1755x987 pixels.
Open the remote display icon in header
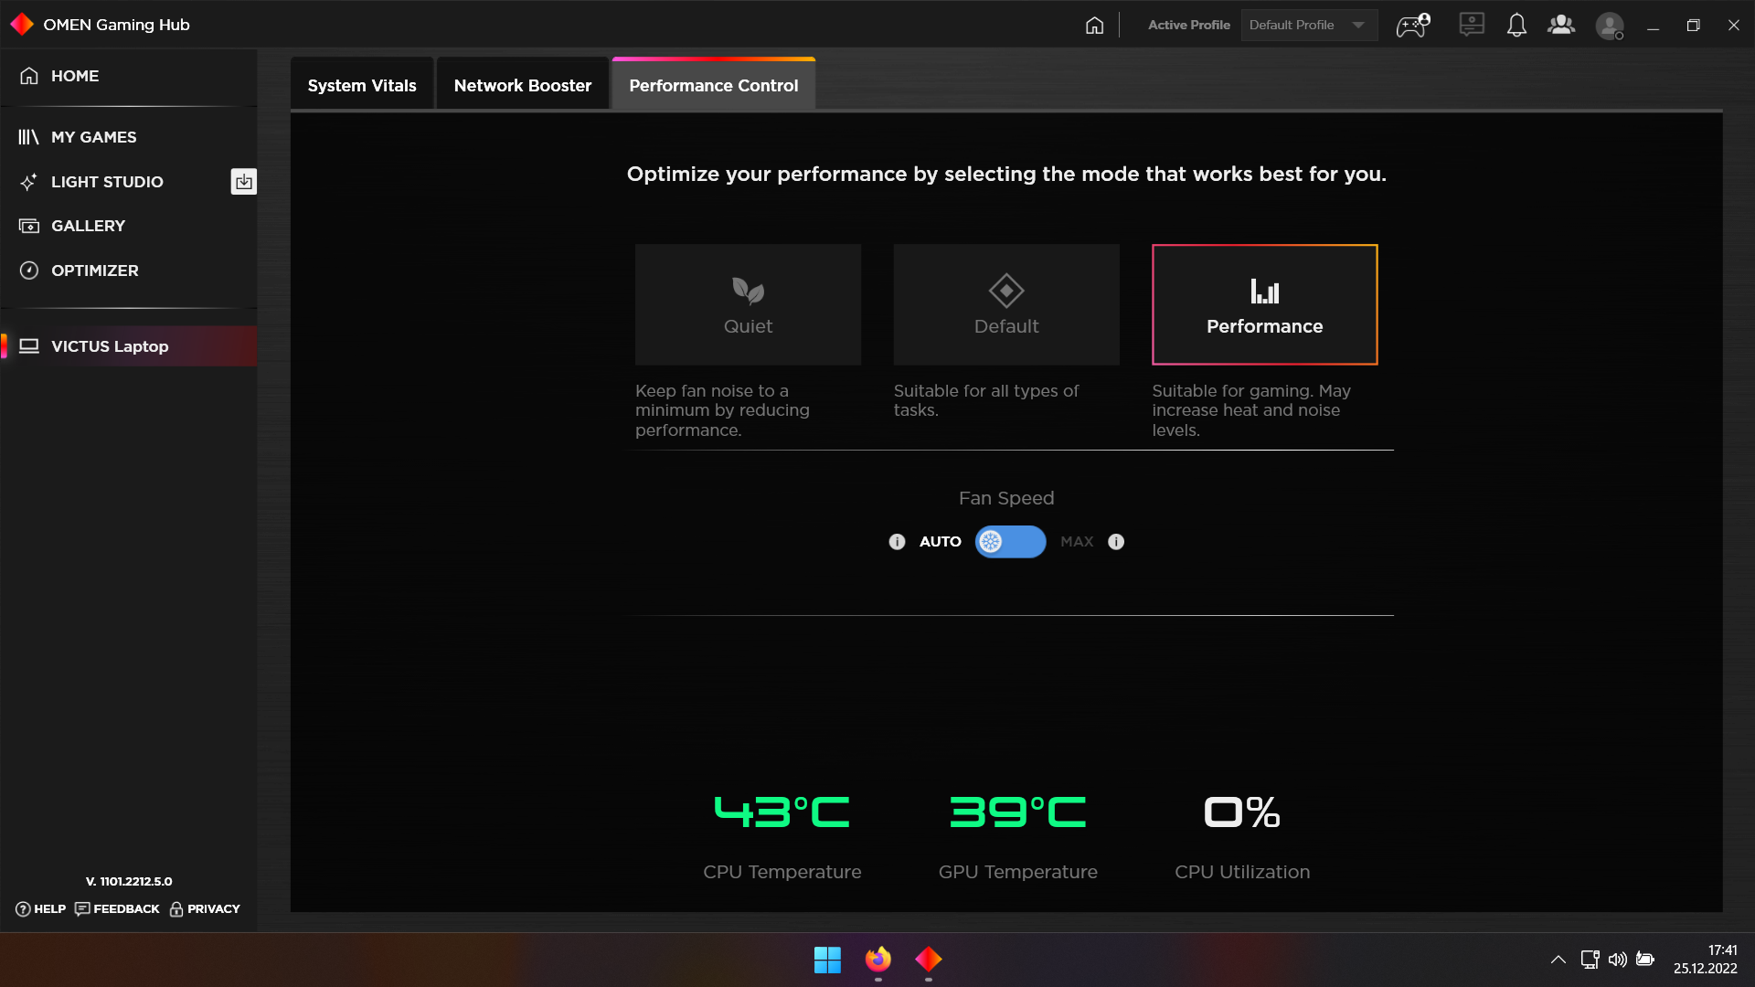click(1472, 25)
